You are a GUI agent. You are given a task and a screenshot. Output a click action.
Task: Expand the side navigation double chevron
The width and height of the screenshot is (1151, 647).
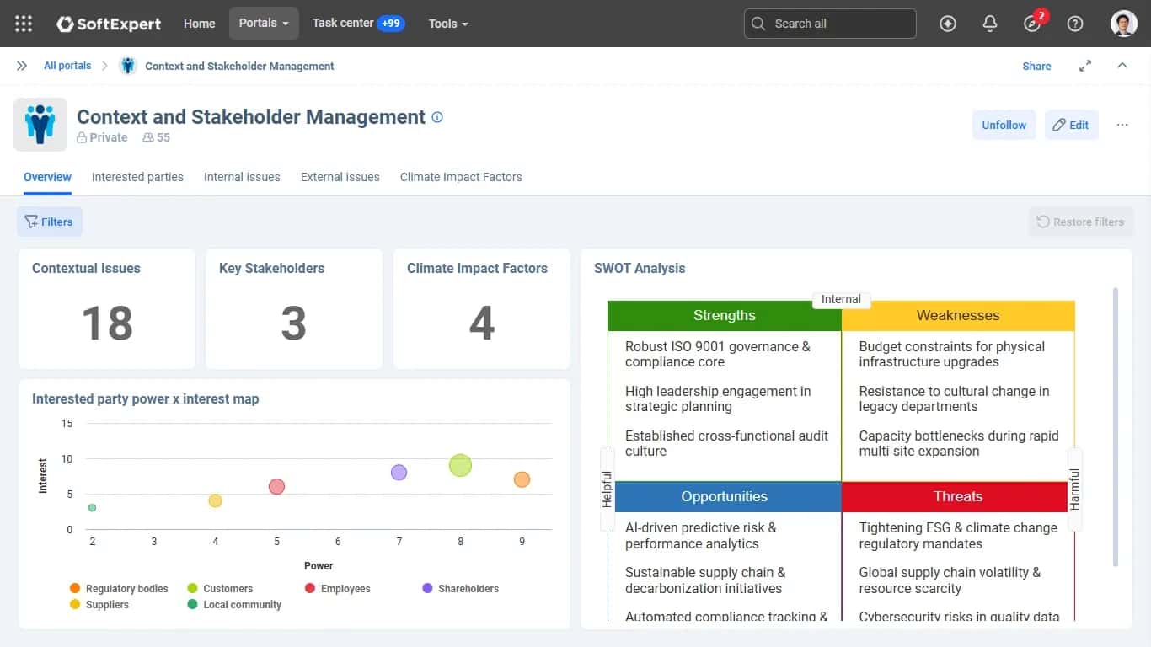pyautogui.click(x=22, y=66)
